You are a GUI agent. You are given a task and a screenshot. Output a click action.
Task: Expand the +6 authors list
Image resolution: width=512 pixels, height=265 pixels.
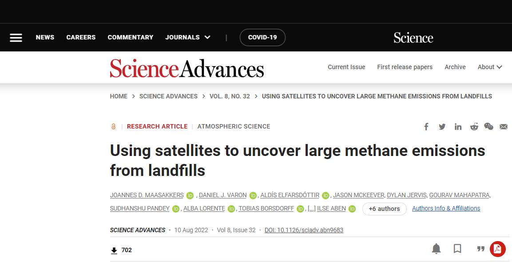pos(384,209)
